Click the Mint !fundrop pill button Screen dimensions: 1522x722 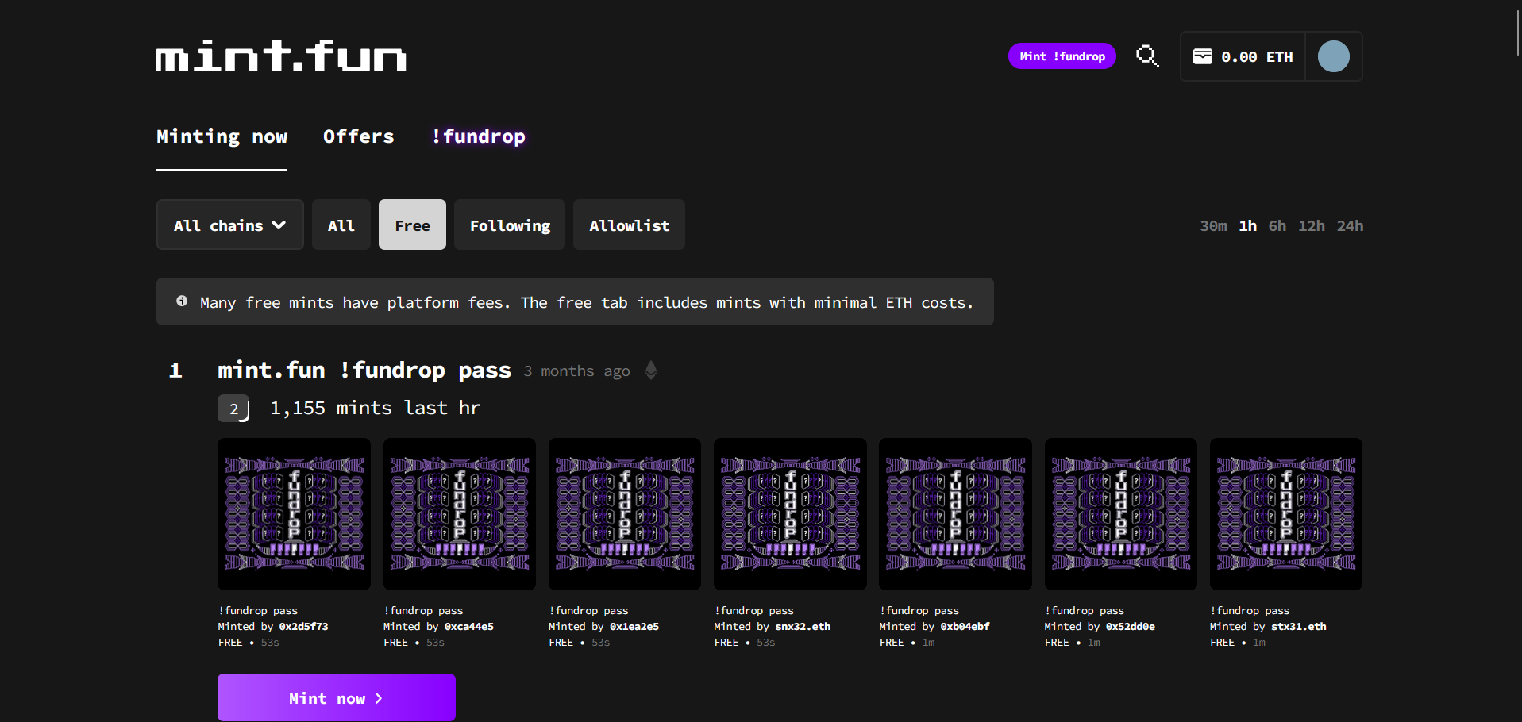pyautogui.click(x=1062, y=56)
